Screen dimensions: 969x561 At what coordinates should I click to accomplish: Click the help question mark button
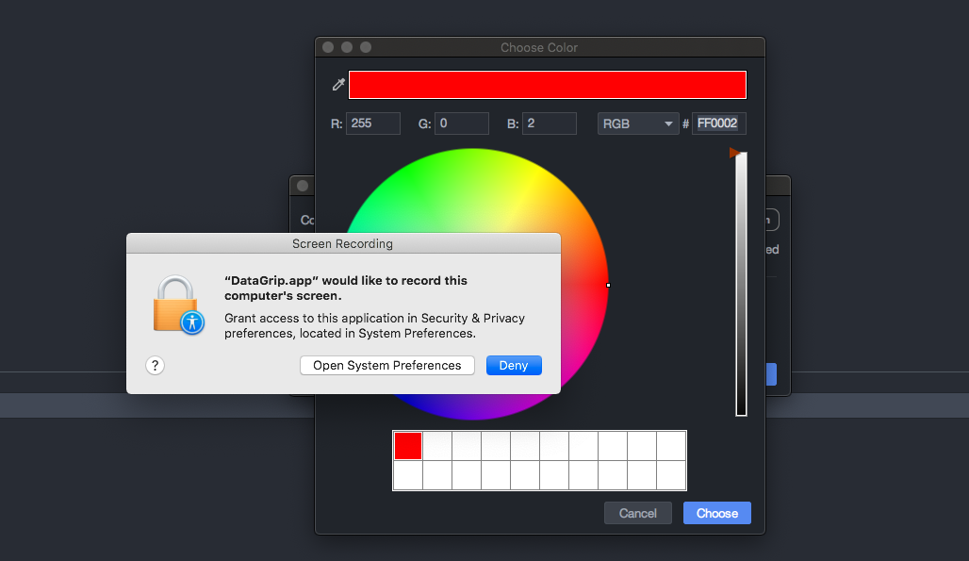click(156, 366)
